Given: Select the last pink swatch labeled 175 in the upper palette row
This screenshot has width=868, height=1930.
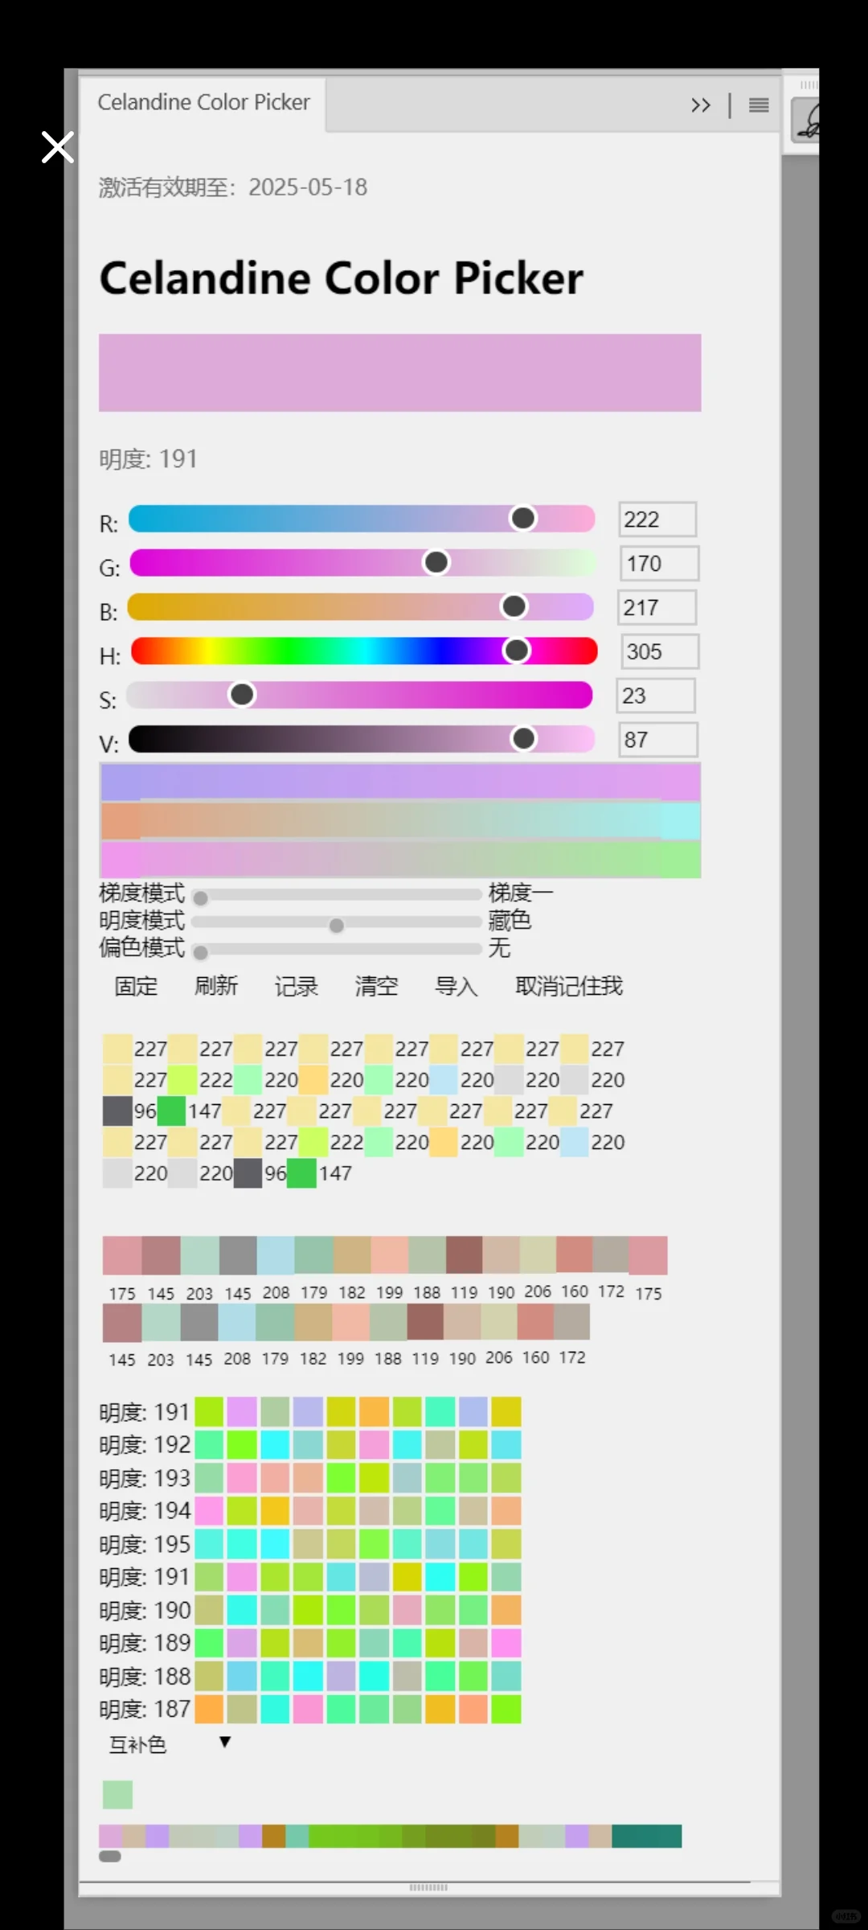Looking at the screenshot, I should (x=648, y=1255).
